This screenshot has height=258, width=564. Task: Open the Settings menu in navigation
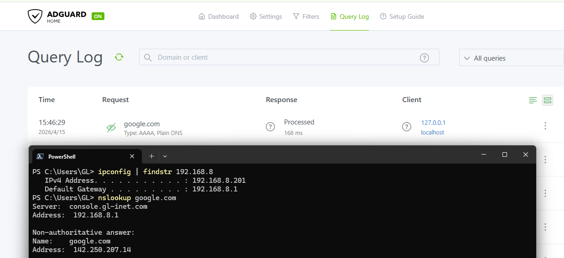(266, 16)
